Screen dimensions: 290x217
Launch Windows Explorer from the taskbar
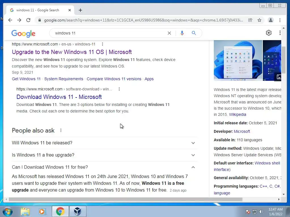(x=25, y=212)
